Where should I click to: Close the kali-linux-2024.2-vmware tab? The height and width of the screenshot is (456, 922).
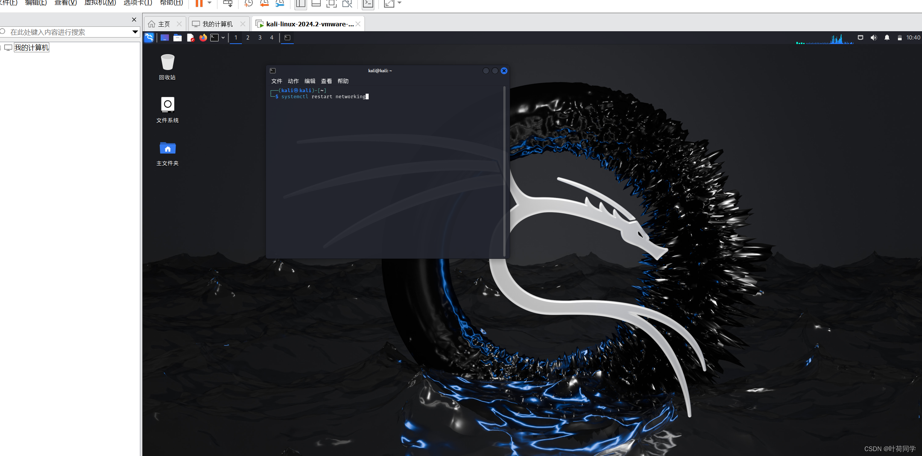point(358,24)
